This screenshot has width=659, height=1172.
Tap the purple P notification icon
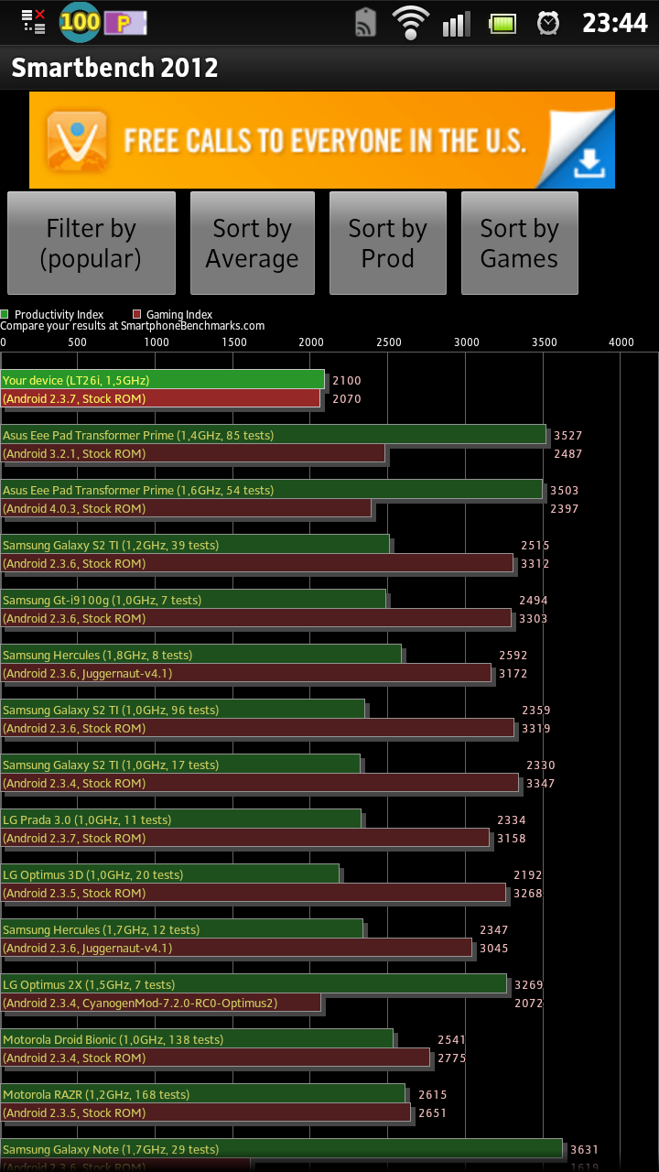124,23
